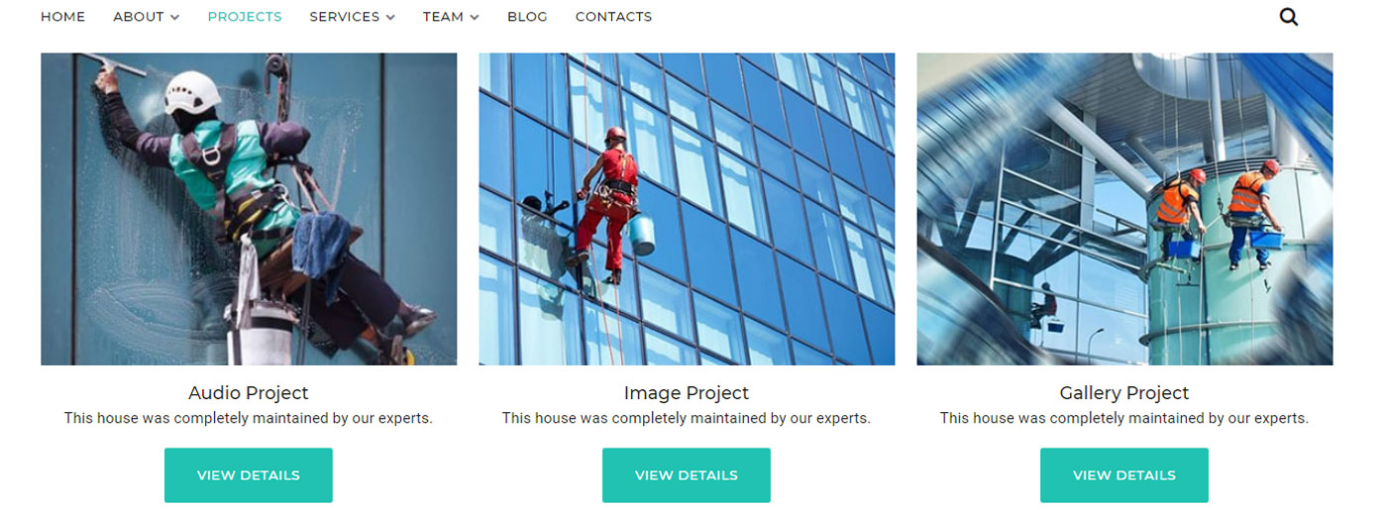Image resolution: width=1387 pixels, height=510 pixels.
Task: Select the Projects menu item
Action: point(245,17)
